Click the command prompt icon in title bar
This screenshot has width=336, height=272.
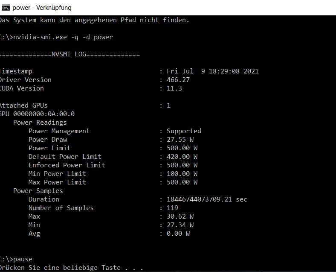pyautogui.click(x=6, y=7)
